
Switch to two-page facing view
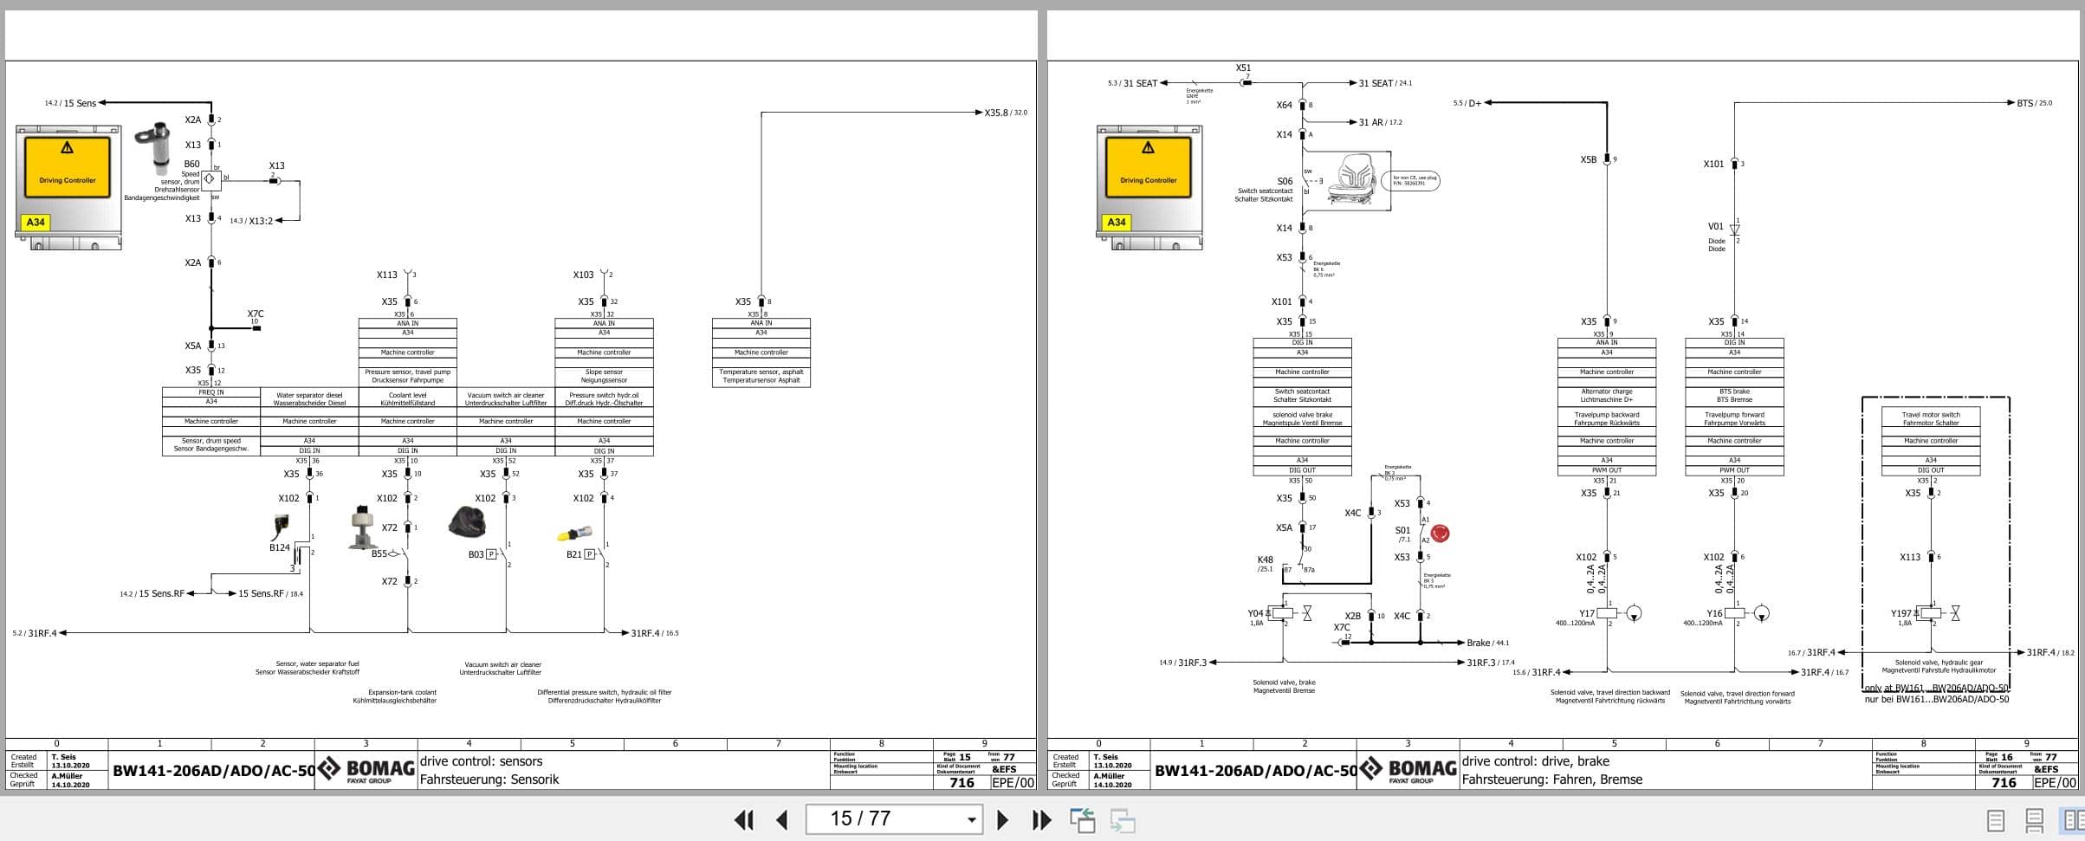2073,820
